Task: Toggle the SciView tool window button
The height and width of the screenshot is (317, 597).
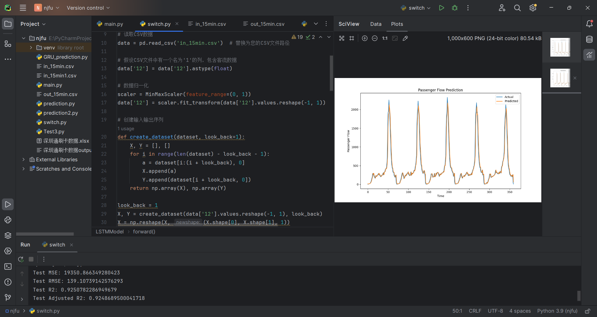Action: point(589,55)
